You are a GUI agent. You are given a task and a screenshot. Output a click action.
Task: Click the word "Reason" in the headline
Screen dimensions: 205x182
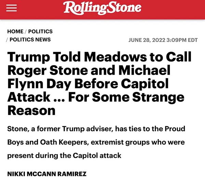31,110
